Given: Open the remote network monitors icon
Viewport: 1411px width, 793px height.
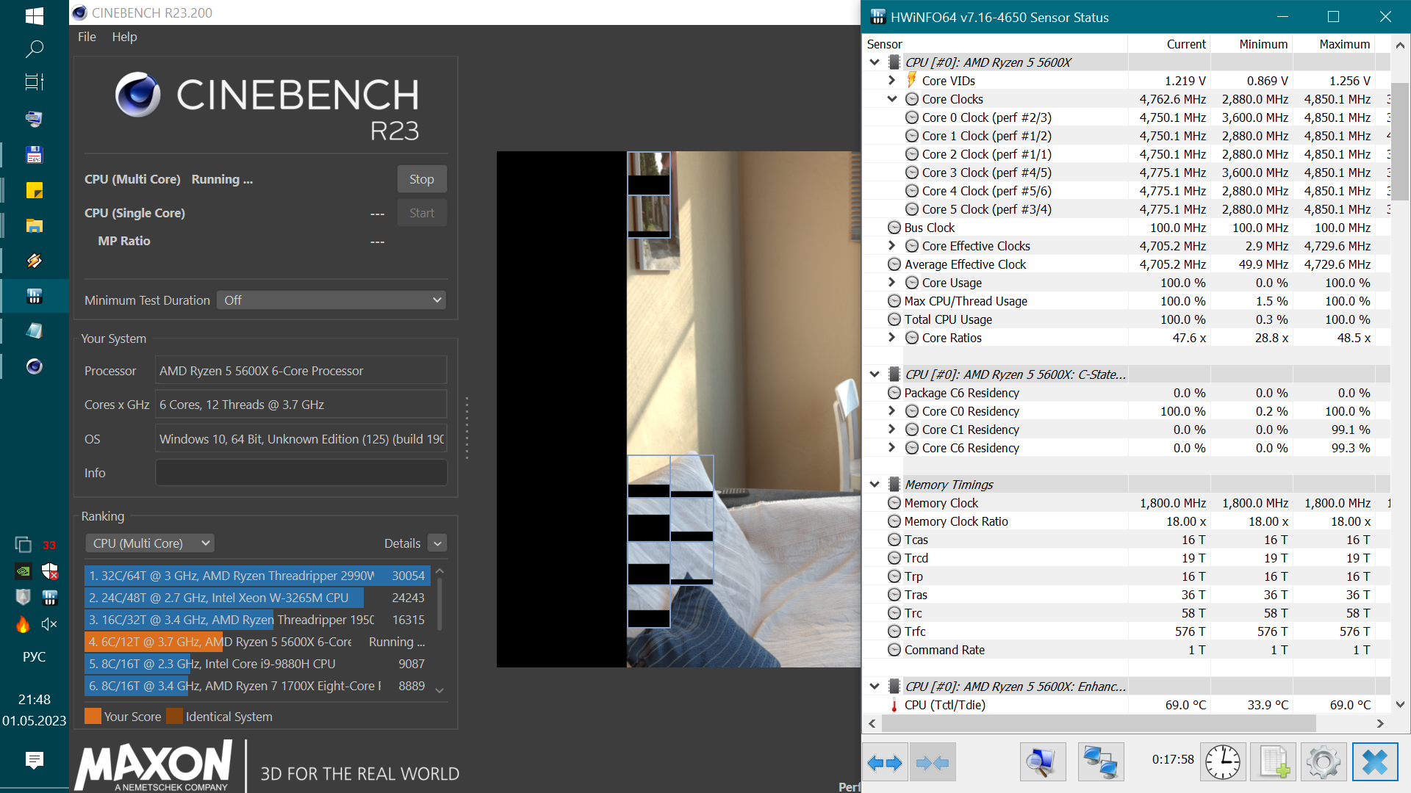Looking at the screenshot, I should click(x=1100, y=763).
